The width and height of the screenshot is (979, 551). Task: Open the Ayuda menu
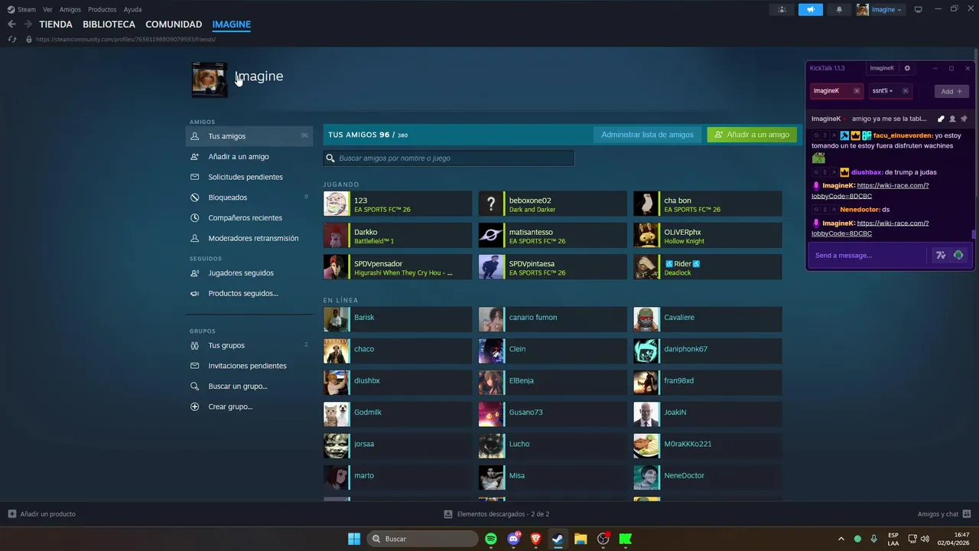tap(132, 9)
